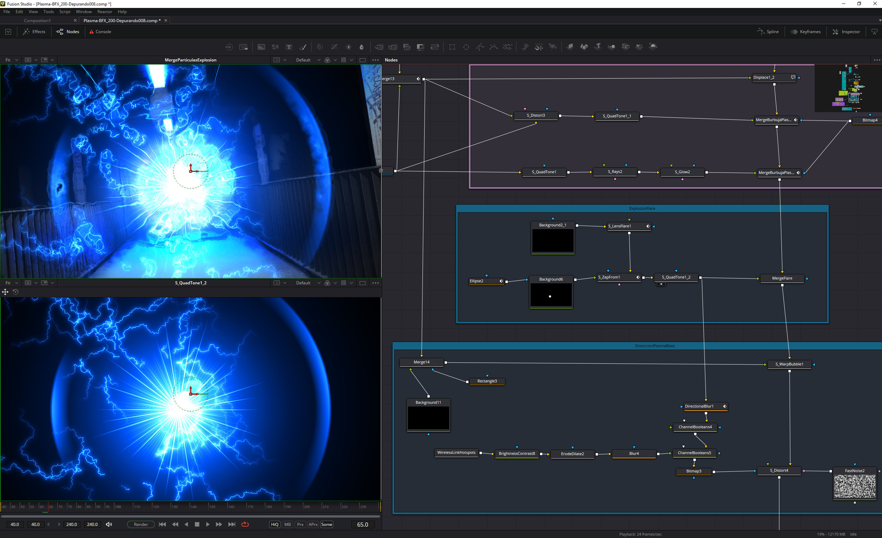Select the Rectangle mask tool icon
882x538 pixels.
pos(452,47)
